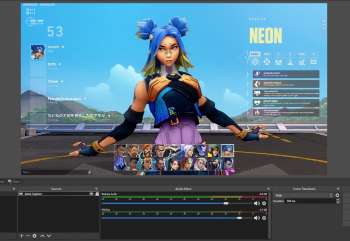
Task: Click player name FemaleDogLasagna
Action: (64, 98)
